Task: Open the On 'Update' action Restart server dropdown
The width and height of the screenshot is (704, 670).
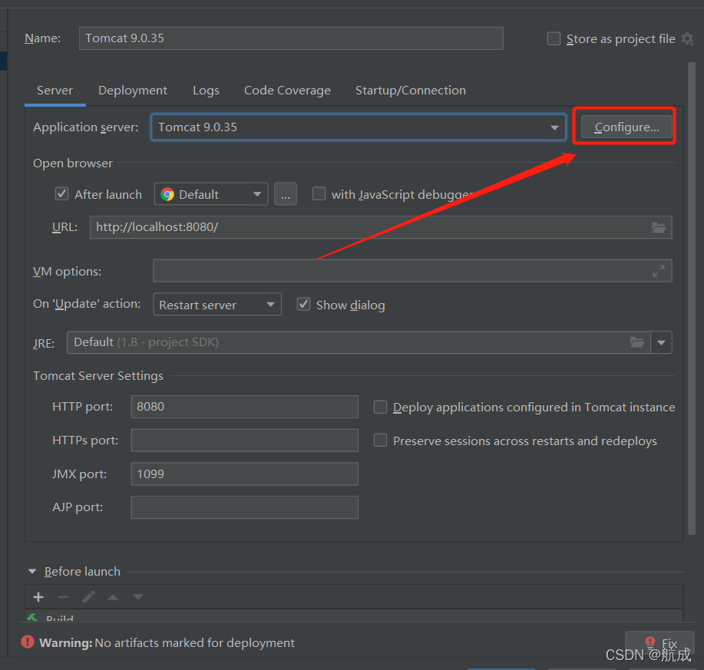Action: tap(217, 304)
